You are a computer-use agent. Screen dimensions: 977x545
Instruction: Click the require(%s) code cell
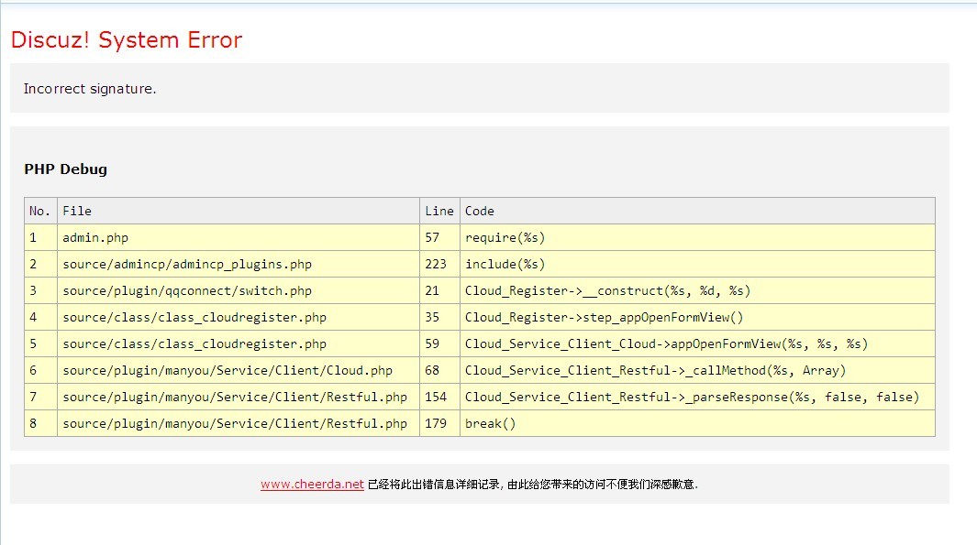[x=505, y=237]
